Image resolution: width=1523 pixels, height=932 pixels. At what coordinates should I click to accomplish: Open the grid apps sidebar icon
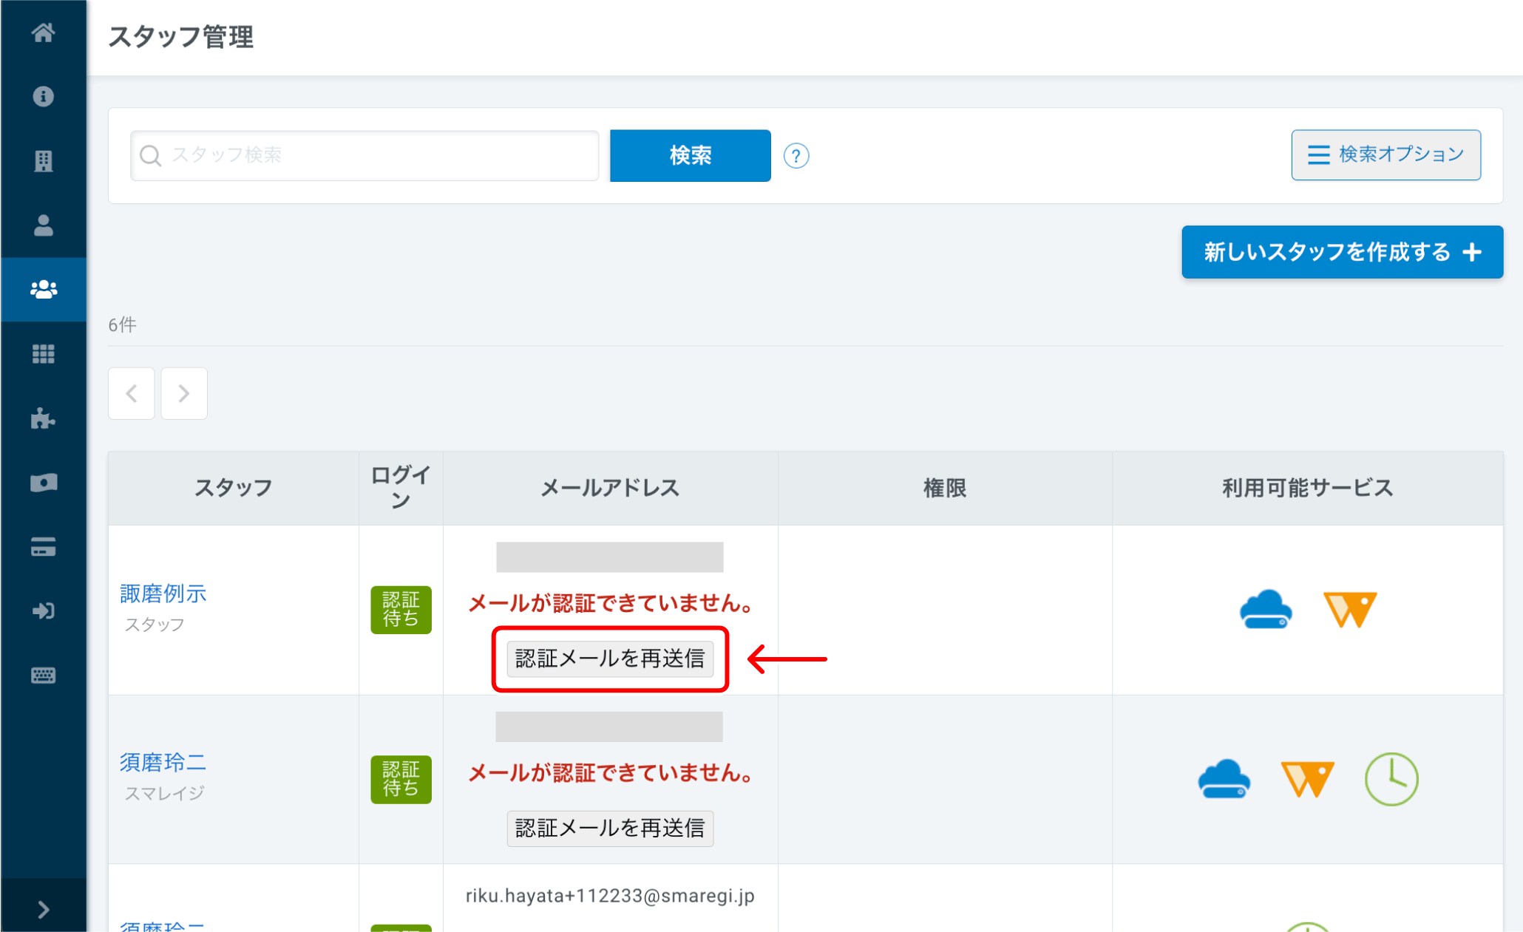point(43,354)
